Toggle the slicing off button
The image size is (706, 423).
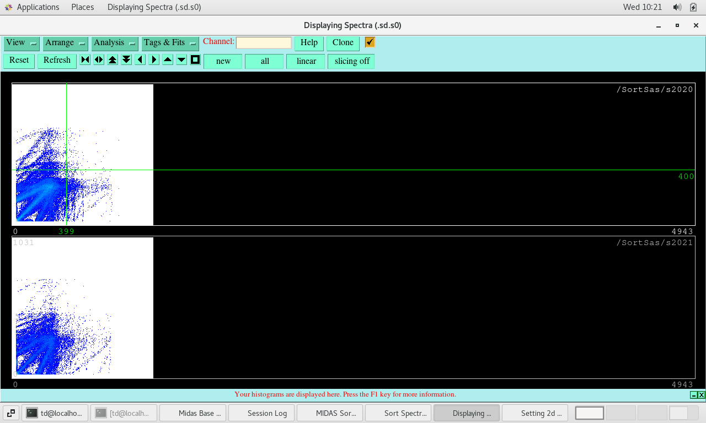tap(351, 61)
